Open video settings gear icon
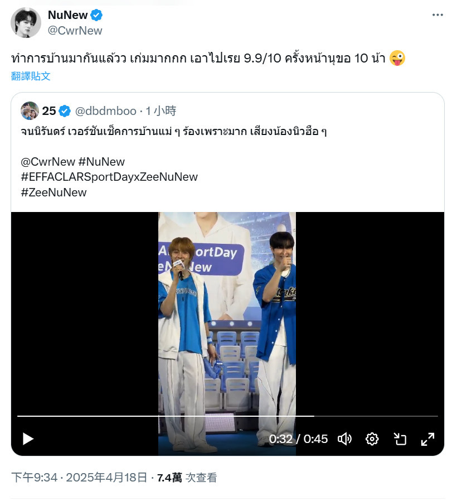Viewport: 457px width, 501px height. 372,439
